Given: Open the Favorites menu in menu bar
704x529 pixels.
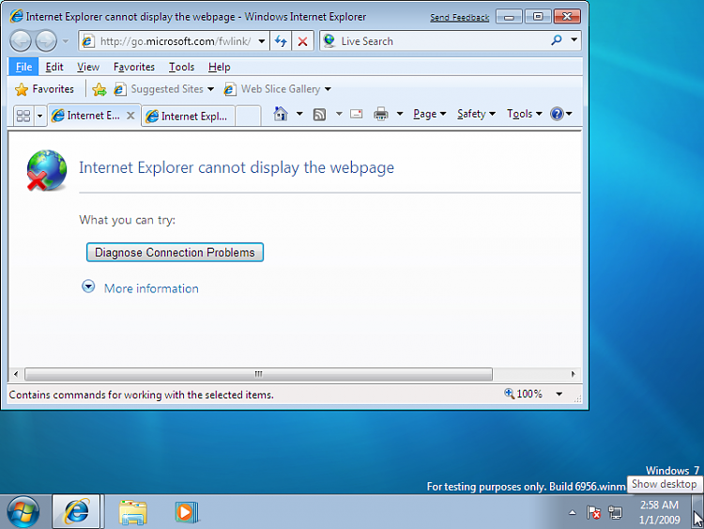Looking at the screenshot, I should point(134,67).
